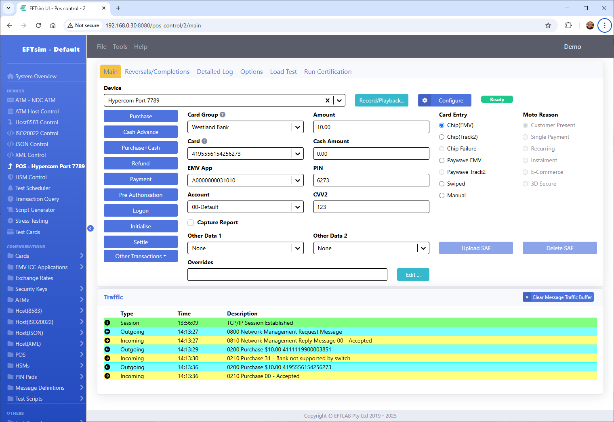This screenshot has height=422, width=614.
Task: Select Chip(EMV) card entry
Action: tap(442, 125)
